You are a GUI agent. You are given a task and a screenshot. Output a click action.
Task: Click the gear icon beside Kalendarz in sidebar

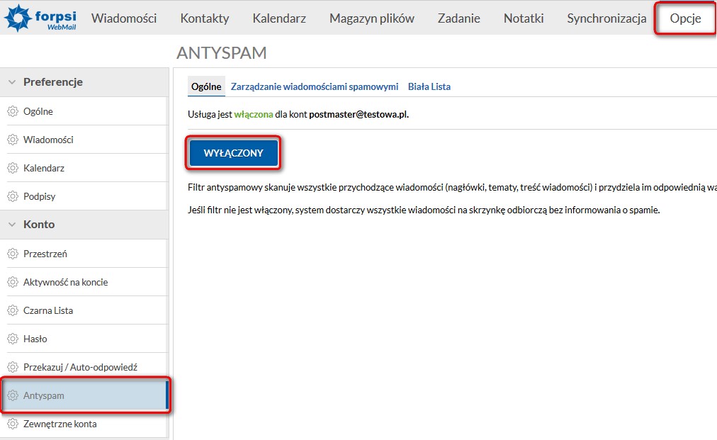[x=13, y=168]
